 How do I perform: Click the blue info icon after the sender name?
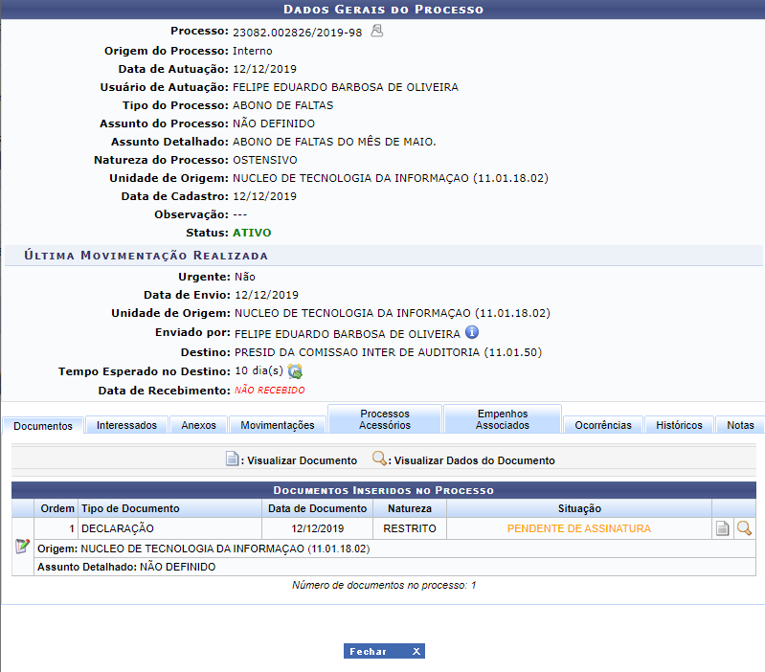tap(472, 333)
